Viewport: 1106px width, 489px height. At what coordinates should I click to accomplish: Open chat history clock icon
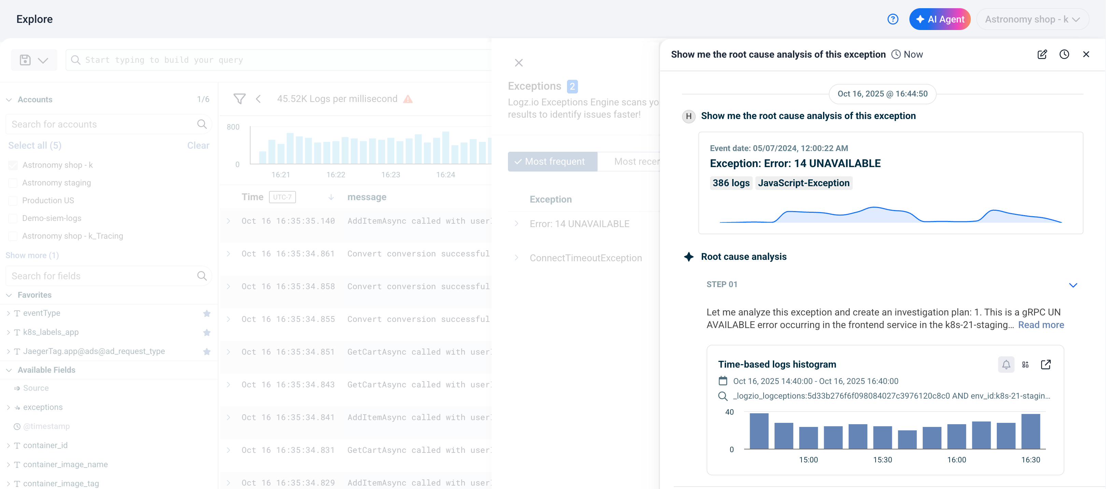[x=1064, y=55]
